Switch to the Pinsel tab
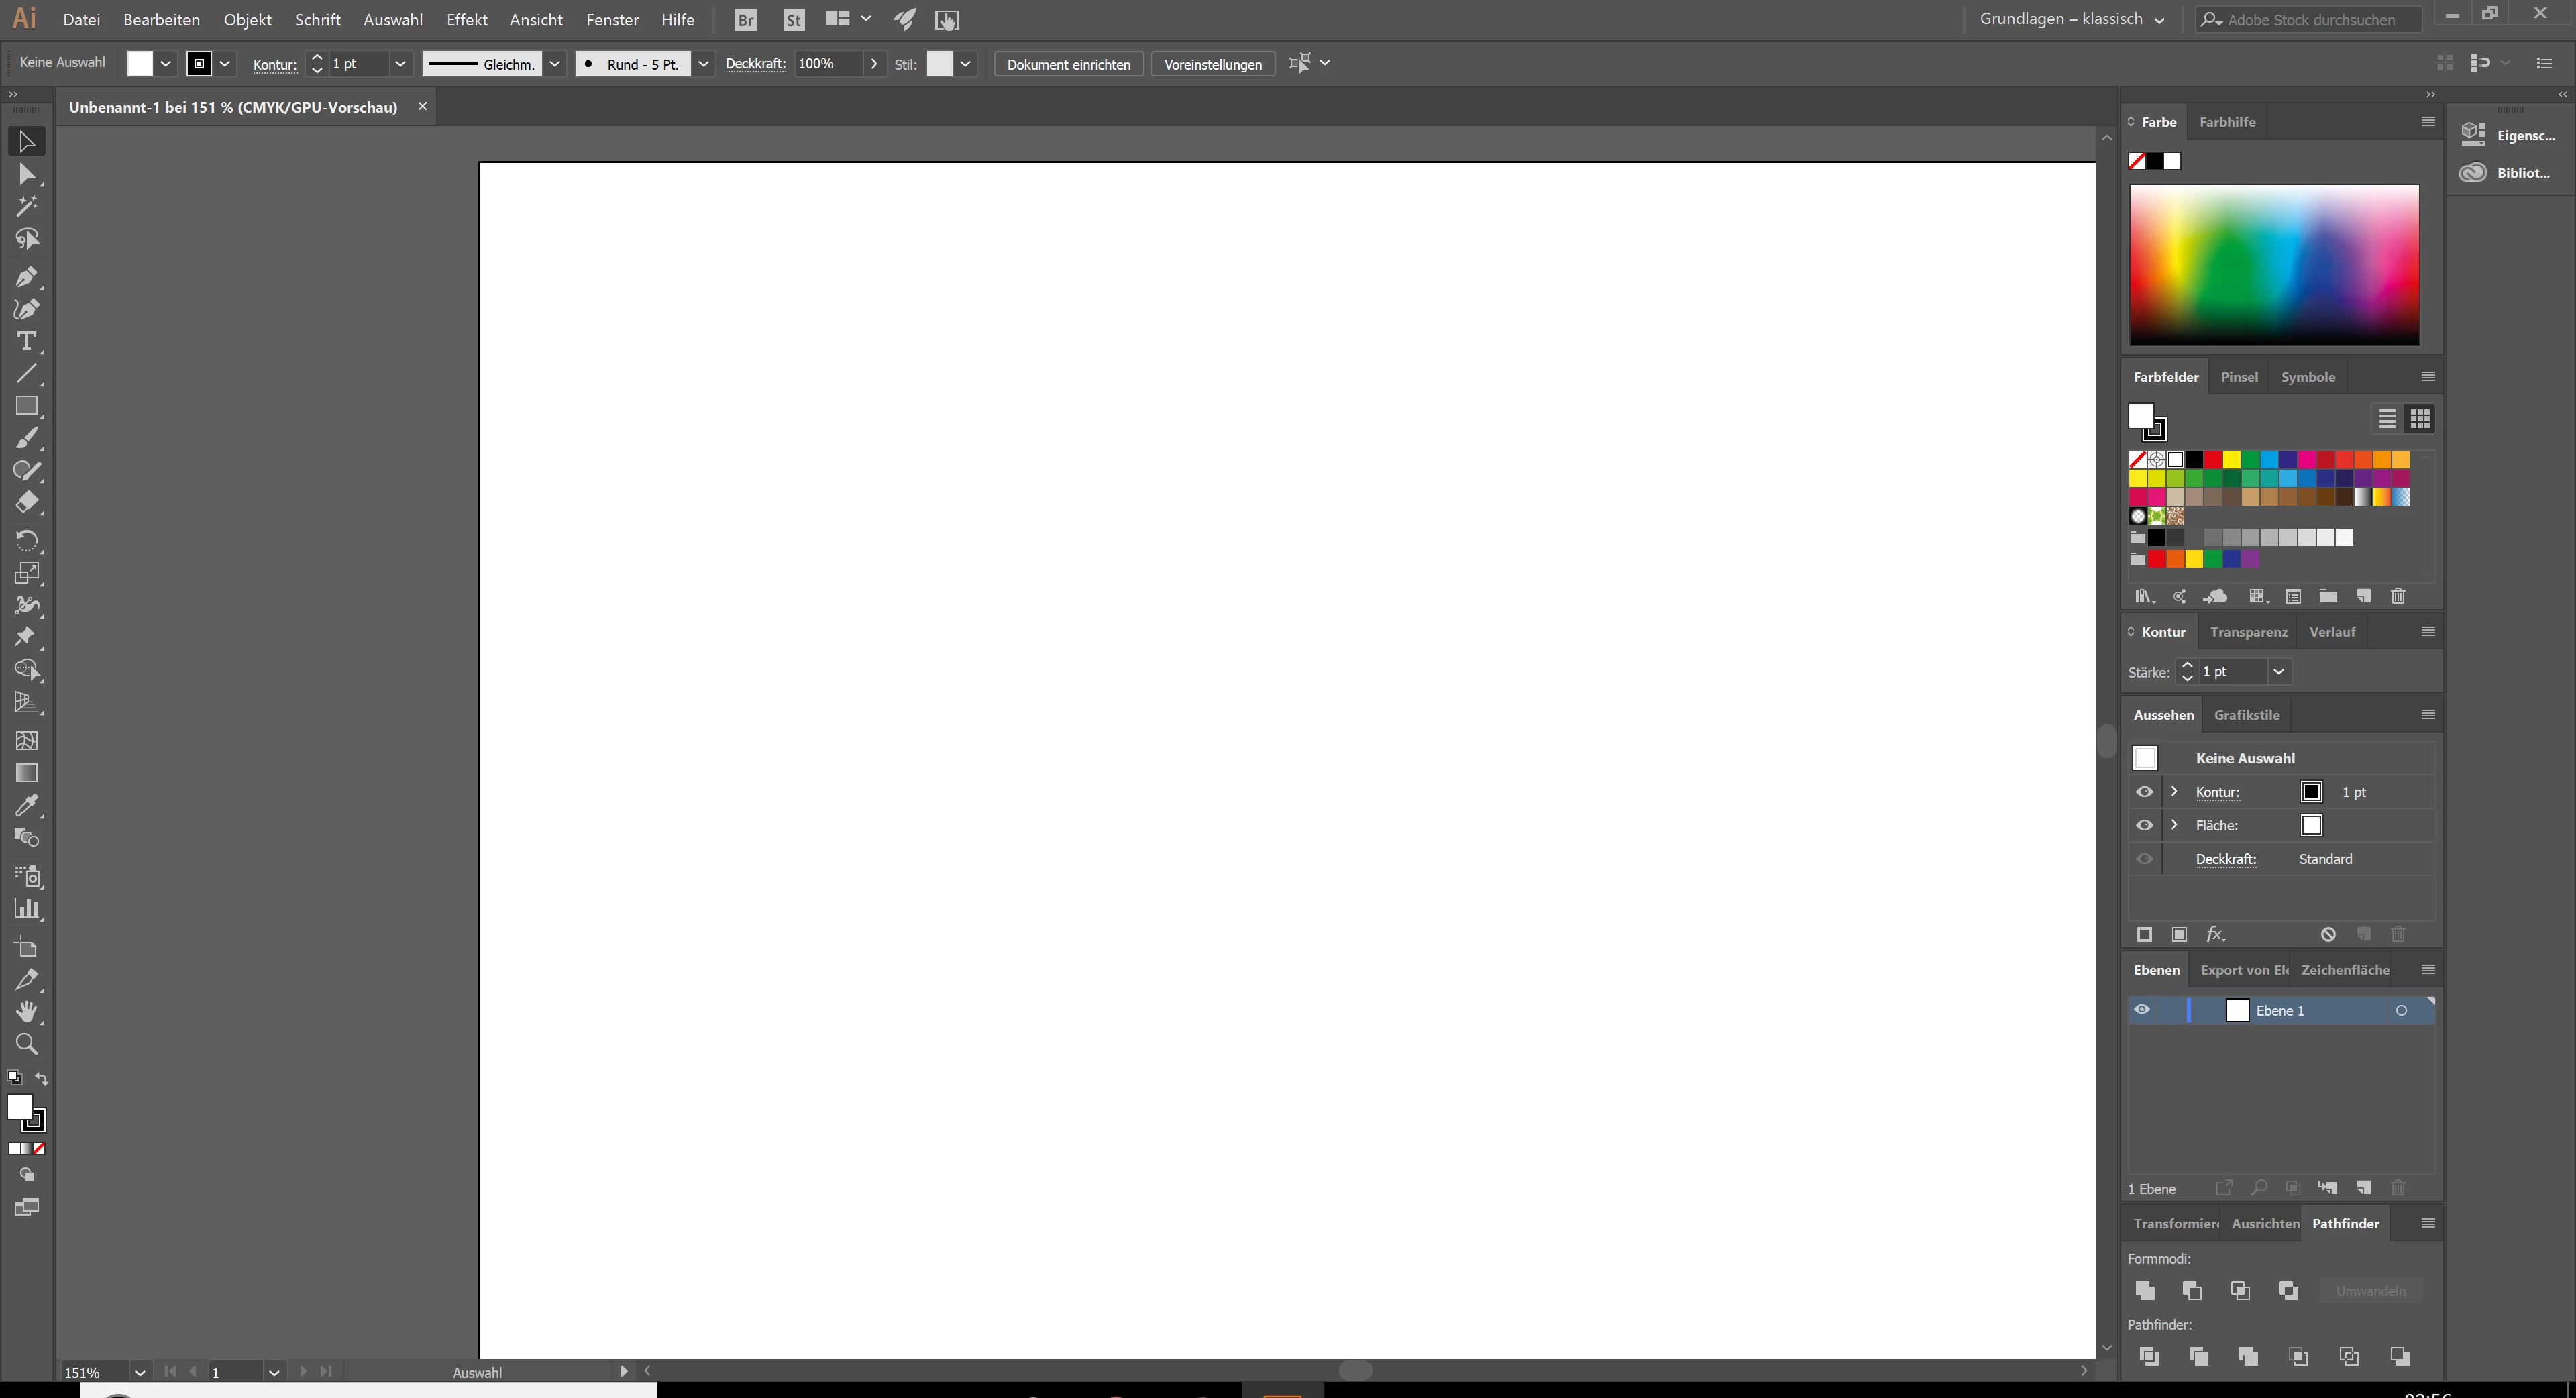 point(2239,377)
